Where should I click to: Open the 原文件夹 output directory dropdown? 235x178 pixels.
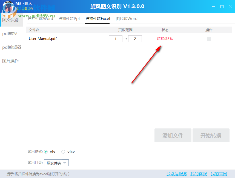(x=56, y=163)
